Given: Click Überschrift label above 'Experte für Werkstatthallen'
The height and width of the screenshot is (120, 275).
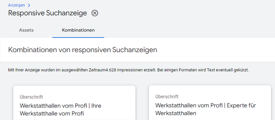Looking at the screenshot, I should tap(167, 97).
